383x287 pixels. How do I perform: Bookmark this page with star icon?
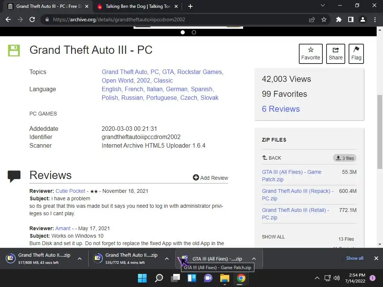324,19
